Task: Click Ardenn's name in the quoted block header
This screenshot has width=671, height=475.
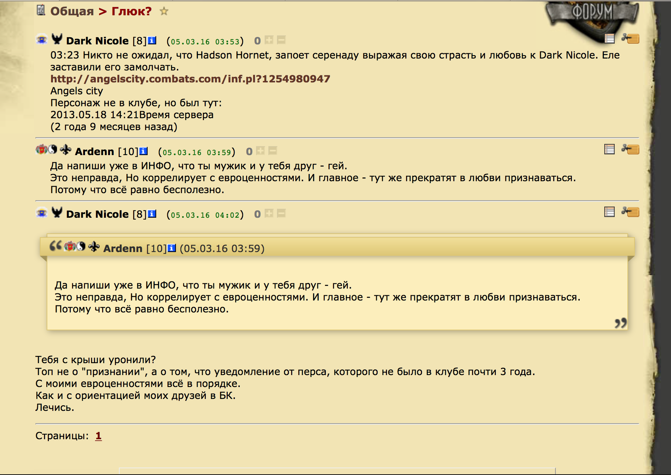Action: 123,248
